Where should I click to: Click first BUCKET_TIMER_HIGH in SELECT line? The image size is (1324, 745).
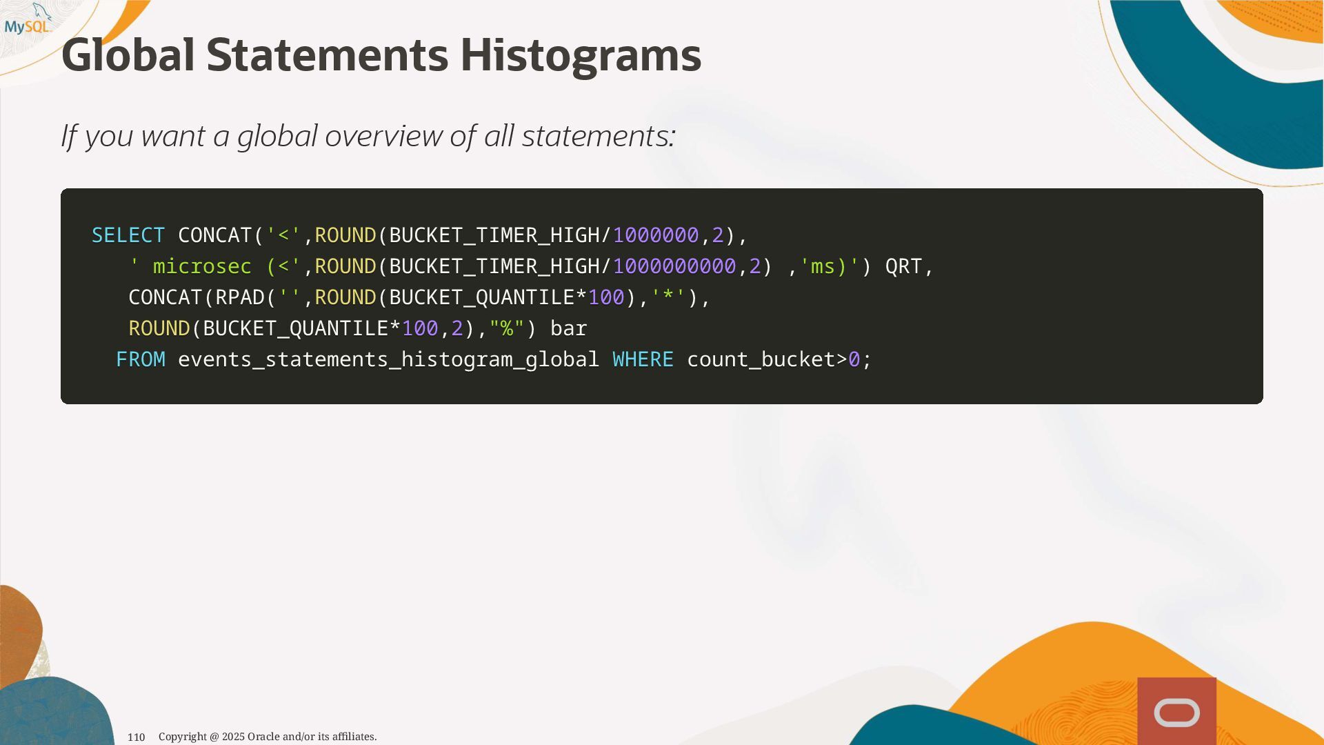pyautogui.click(x=494, y=236)
